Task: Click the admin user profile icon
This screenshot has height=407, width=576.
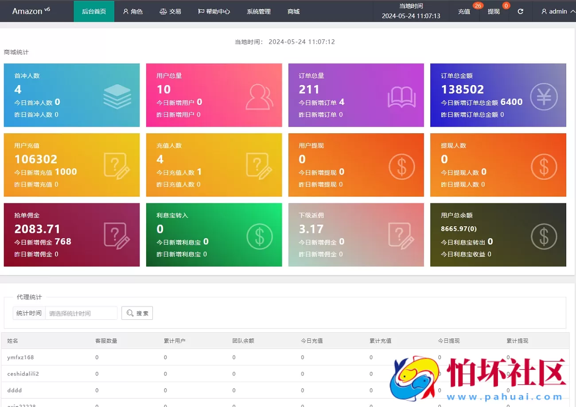Action: (544, 12)
